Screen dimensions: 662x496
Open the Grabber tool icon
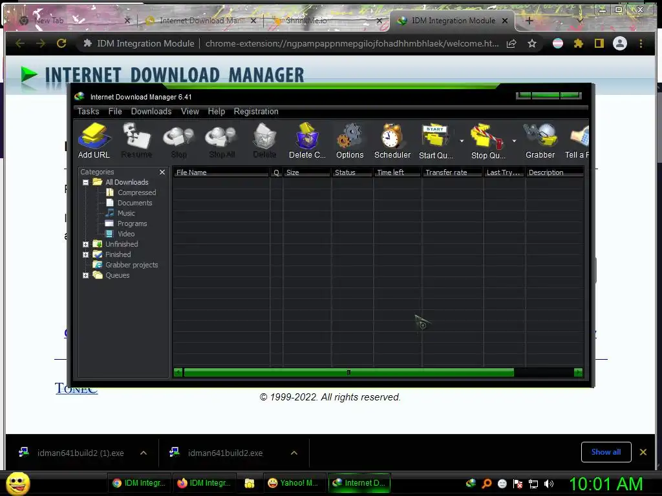click(540, 141)
